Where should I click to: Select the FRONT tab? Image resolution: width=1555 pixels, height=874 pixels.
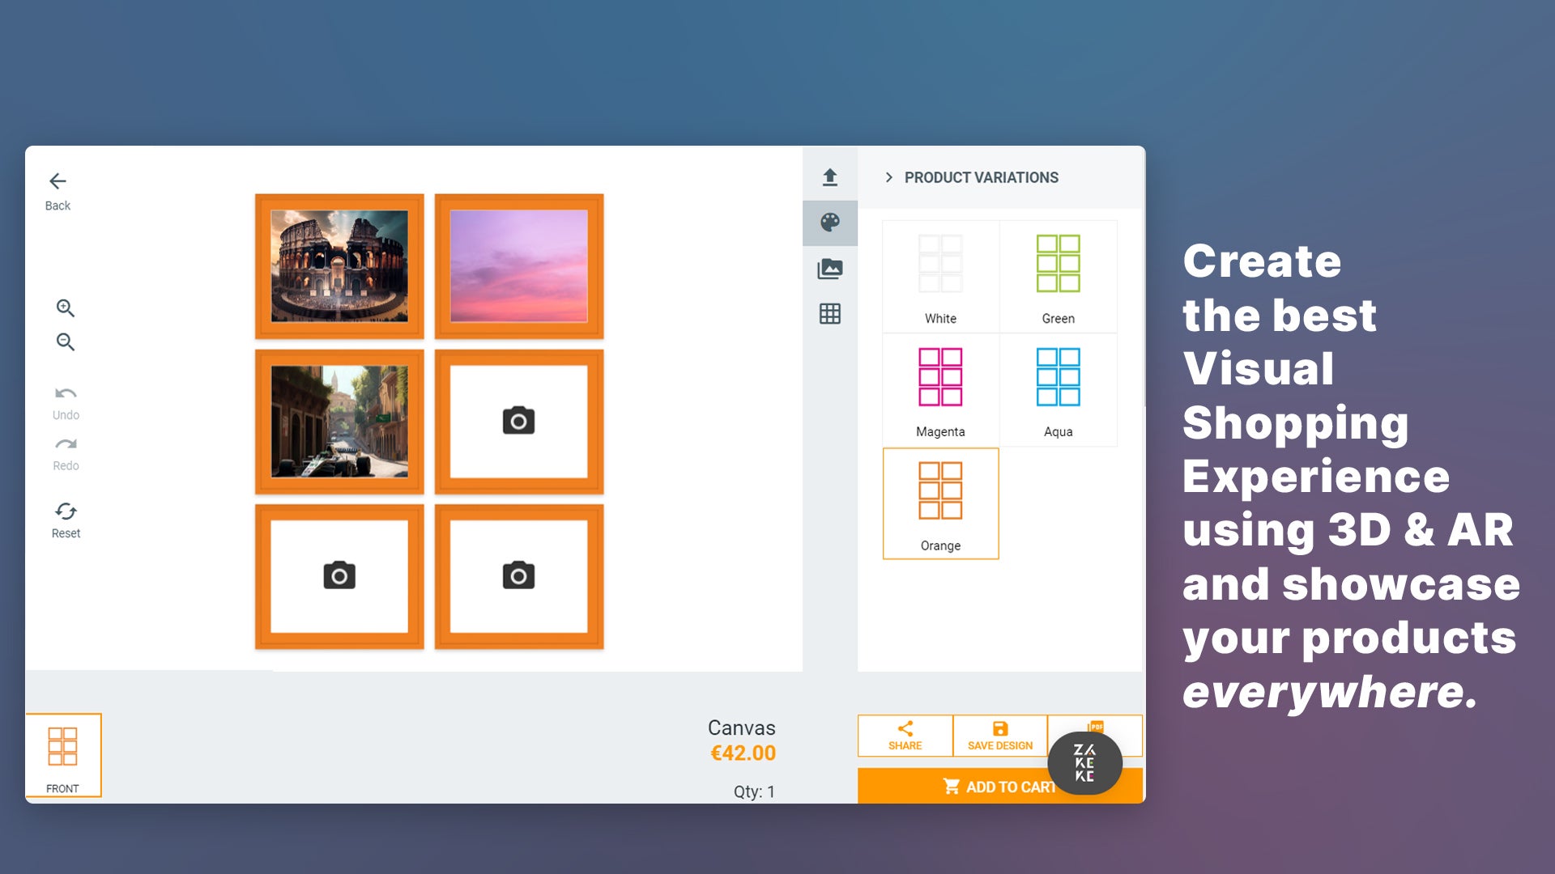click(x=63, y=756)
